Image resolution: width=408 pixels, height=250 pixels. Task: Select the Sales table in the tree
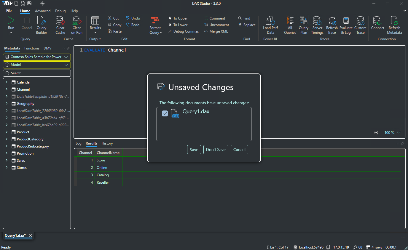tap(21, 161)
